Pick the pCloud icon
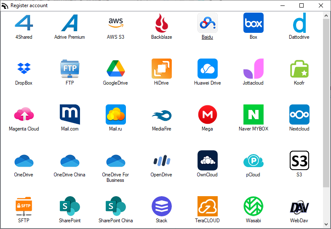Screen dimensions: 331x229 (x=254, y=161)
